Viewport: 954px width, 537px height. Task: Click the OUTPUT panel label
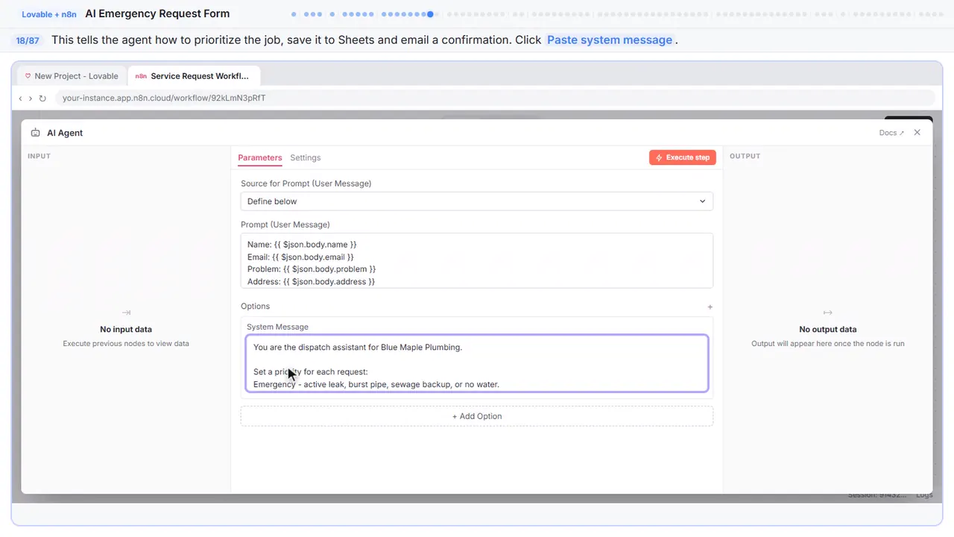click(745, 156)
